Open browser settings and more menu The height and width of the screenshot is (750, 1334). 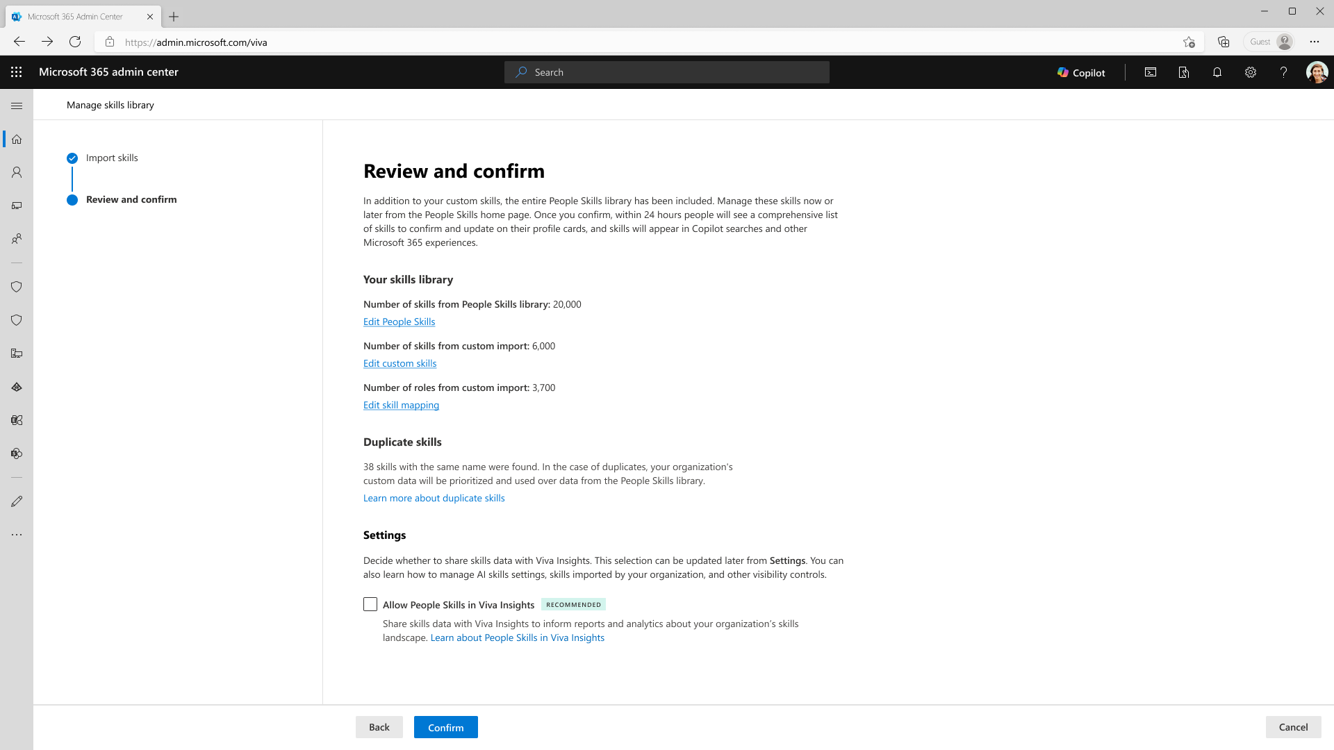point(1315,42)
